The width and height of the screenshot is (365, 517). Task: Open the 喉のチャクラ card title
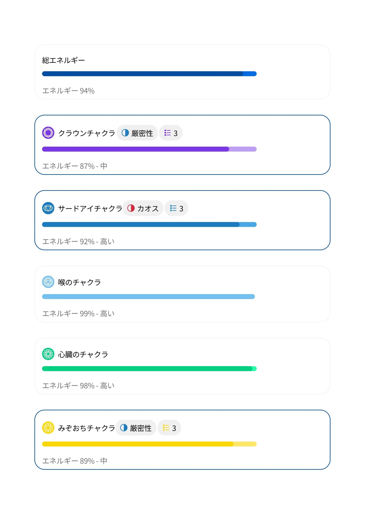[x=79, y=282]
